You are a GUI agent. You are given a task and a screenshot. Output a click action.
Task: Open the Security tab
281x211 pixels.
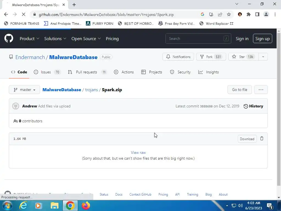pyautogui.click(x=180, y=72)
